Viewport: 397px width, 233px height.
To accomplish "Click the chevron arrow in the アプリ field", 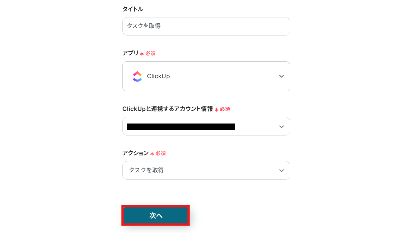I will click(281, 76).
